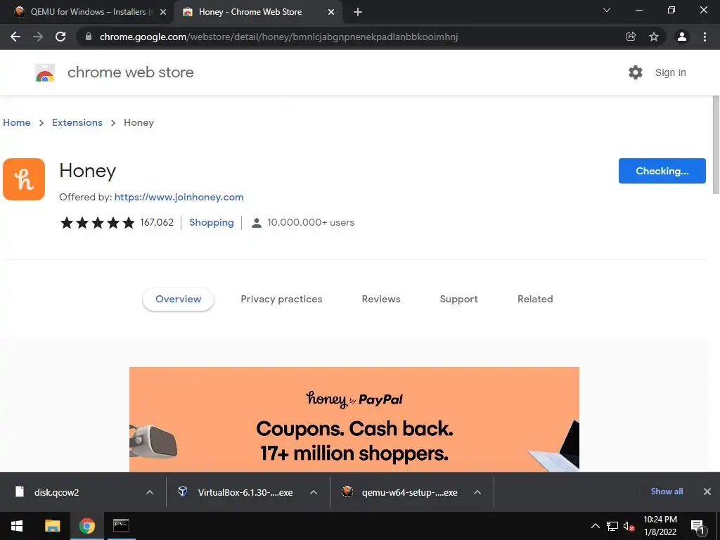Screen dimensions: 720x540
Task: Open web store settings gear
Action: 636,72
